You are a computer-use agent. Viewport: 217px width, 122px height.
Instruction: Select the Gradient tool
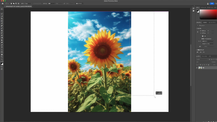point(2,38)
